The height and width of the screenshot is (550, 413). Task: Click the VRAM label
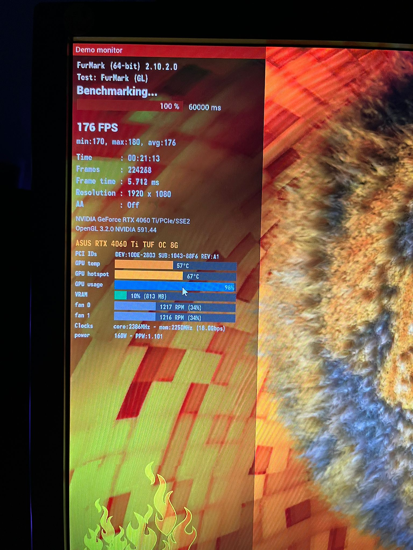click(81, 294)
